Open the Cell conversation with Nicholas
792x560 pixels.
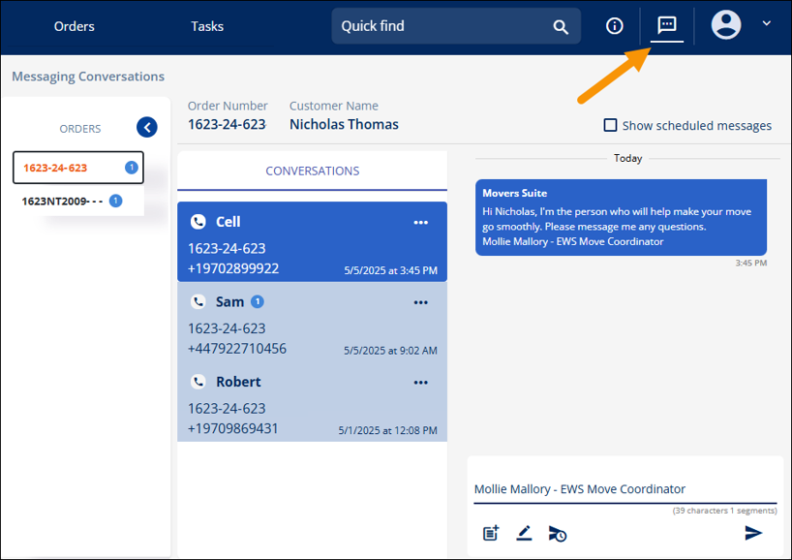[290, 242]
